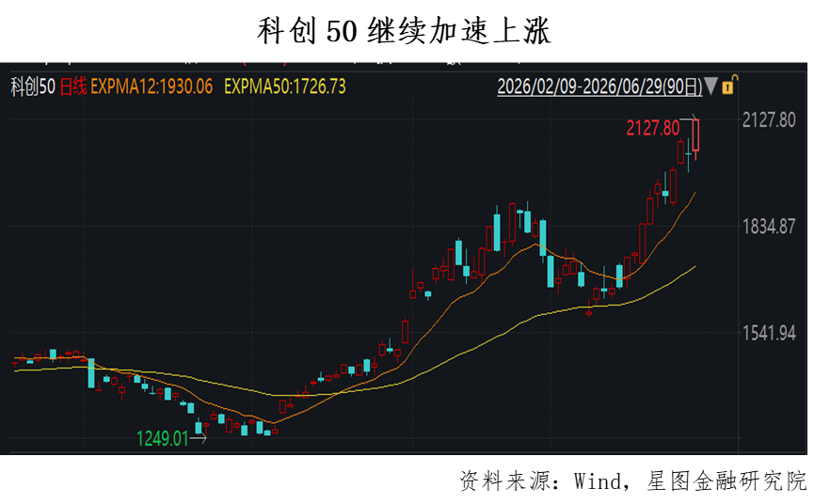The height and width of the screenshot is (504, 814).
Task: Click the EXPMA50:1726.73 indicator label
Action: [x=285, y=87]
